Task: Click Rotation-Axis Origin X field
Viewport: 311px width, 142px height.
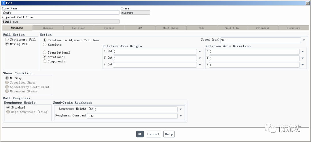Action: click(155, 52)
